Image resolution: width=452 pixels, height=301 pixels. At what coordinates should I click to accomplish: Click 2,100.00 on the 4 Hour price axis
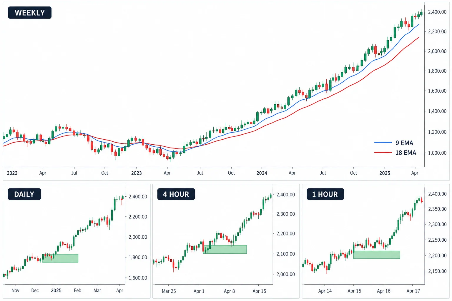pos(285,254)
